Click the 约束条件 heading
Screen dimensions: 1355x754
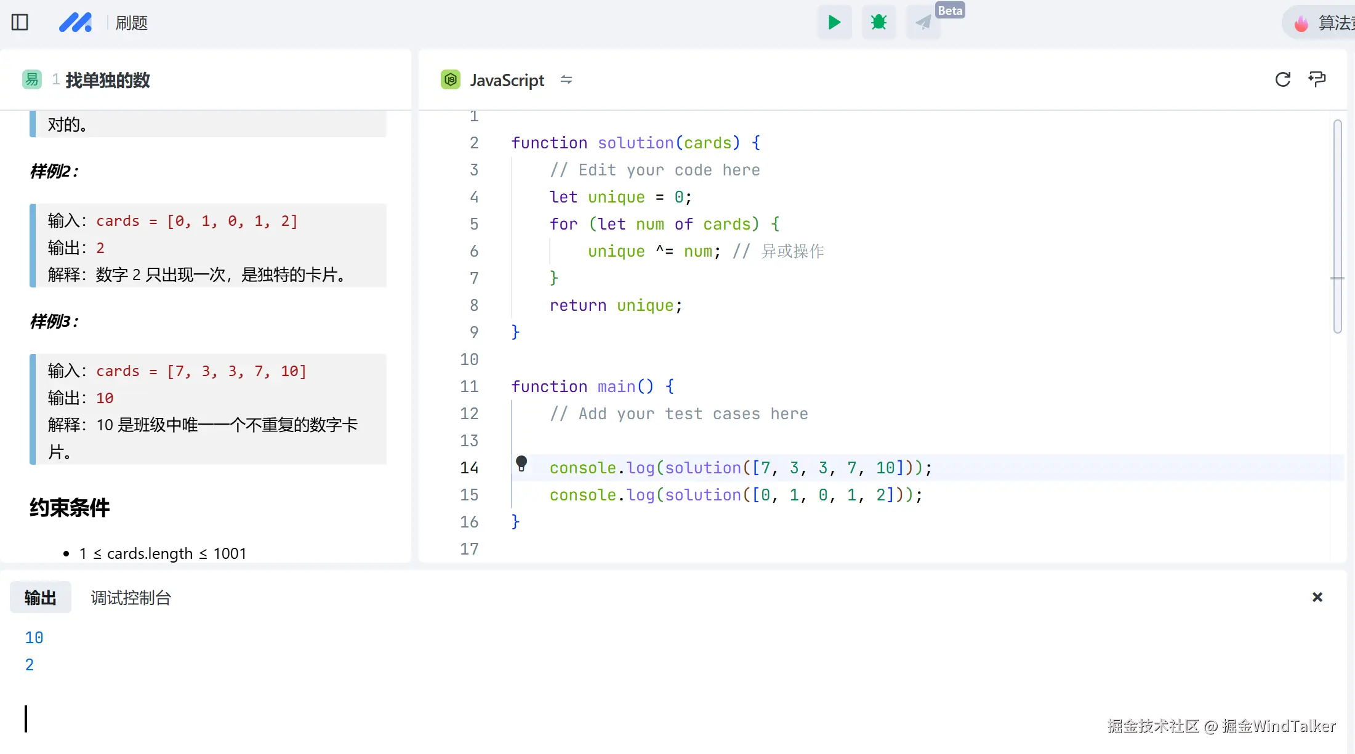[70, 508]
